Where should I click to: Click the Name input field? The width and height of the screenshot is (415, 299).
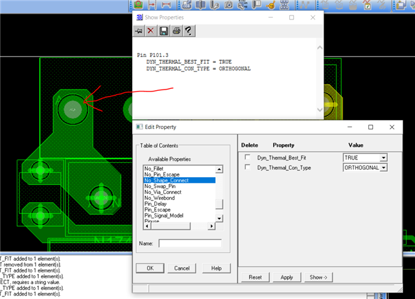click(x=190, y=244)
